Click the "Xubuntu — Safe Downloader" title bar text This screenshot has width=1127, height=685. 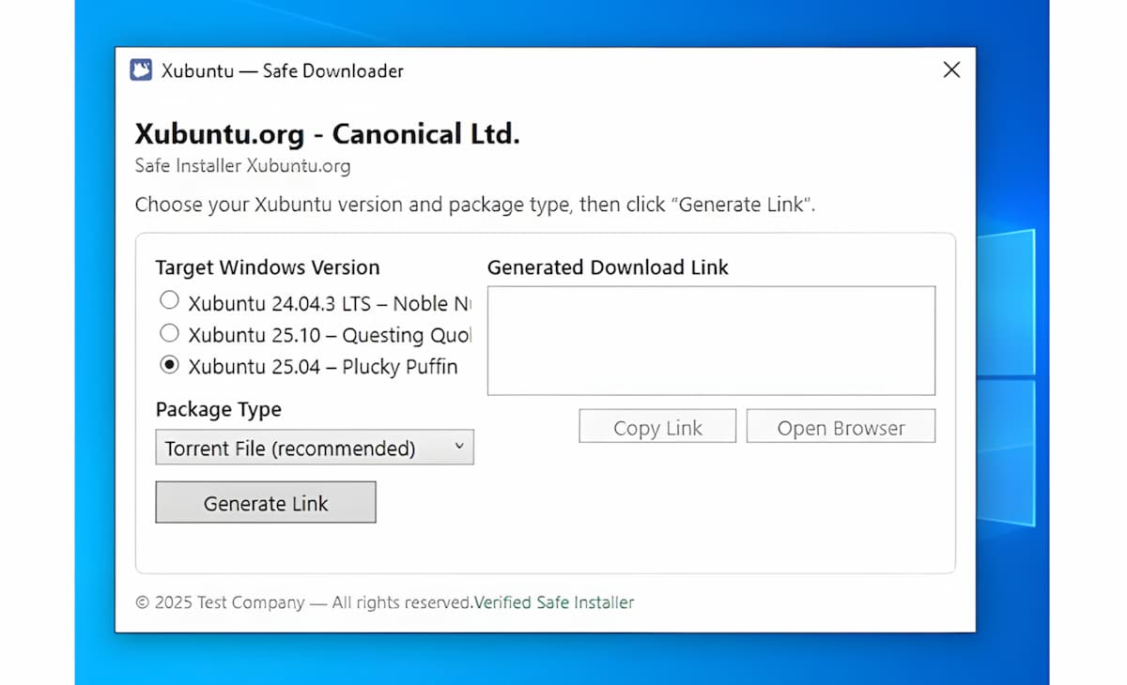point(282,70)
